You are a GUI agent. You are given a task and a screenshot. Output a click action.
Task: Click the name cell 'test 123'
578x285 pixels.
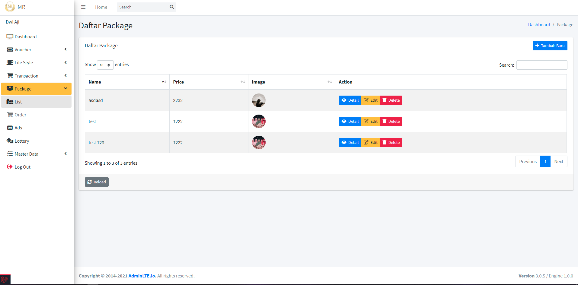(x=127, y=143)
